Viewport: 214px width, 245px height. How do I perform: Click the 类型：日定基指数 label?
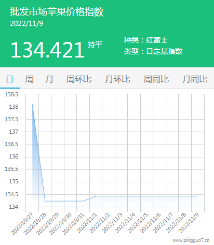tap(153, 51)
